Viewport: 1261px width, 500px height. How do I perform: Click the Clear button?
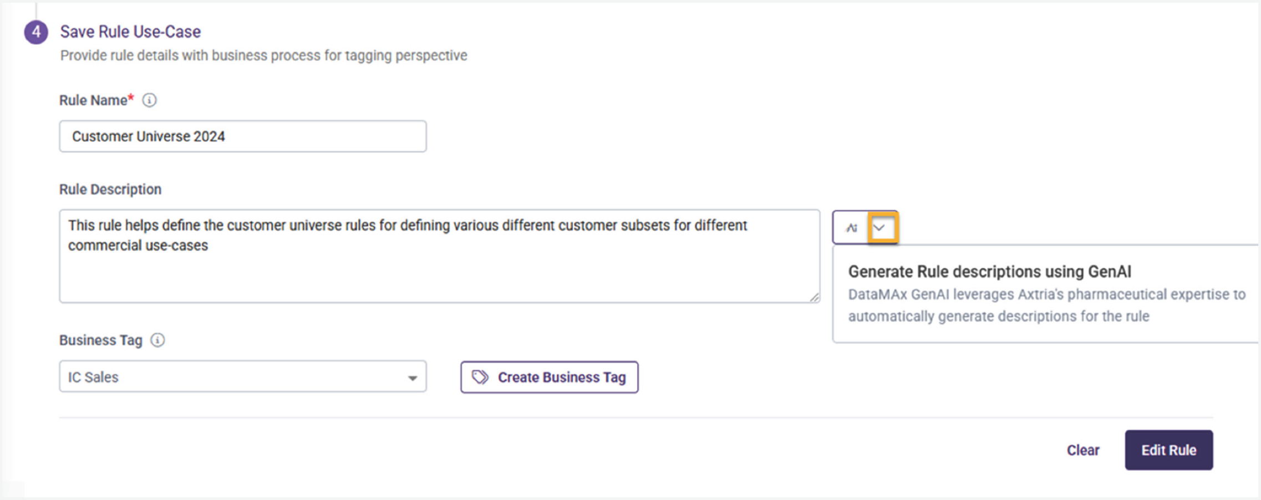point(1082,450)
